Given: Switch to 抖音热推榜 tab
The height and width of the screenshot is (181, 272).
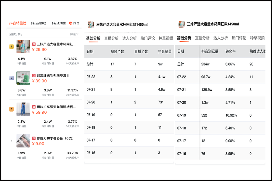Looking at the screenshot, I should (x=39, y=23).
